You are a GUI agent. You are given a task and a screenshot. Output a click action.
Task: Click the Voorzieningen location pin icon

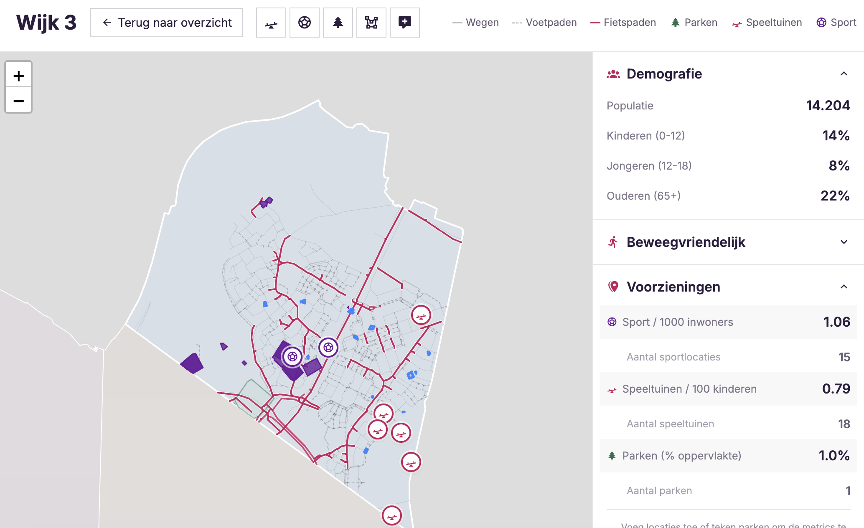click(x=613, y=287)
